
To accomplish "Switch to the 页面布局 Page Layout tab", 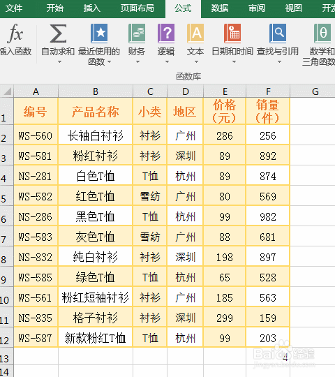I will tap(137, 8).
